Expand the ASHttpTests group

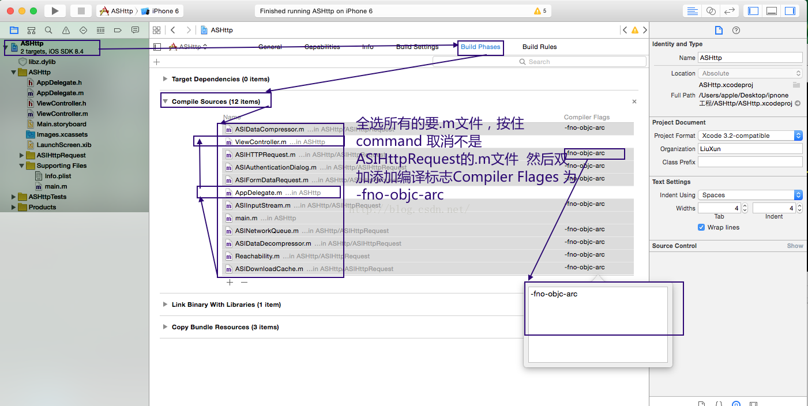tap(14, 197)
